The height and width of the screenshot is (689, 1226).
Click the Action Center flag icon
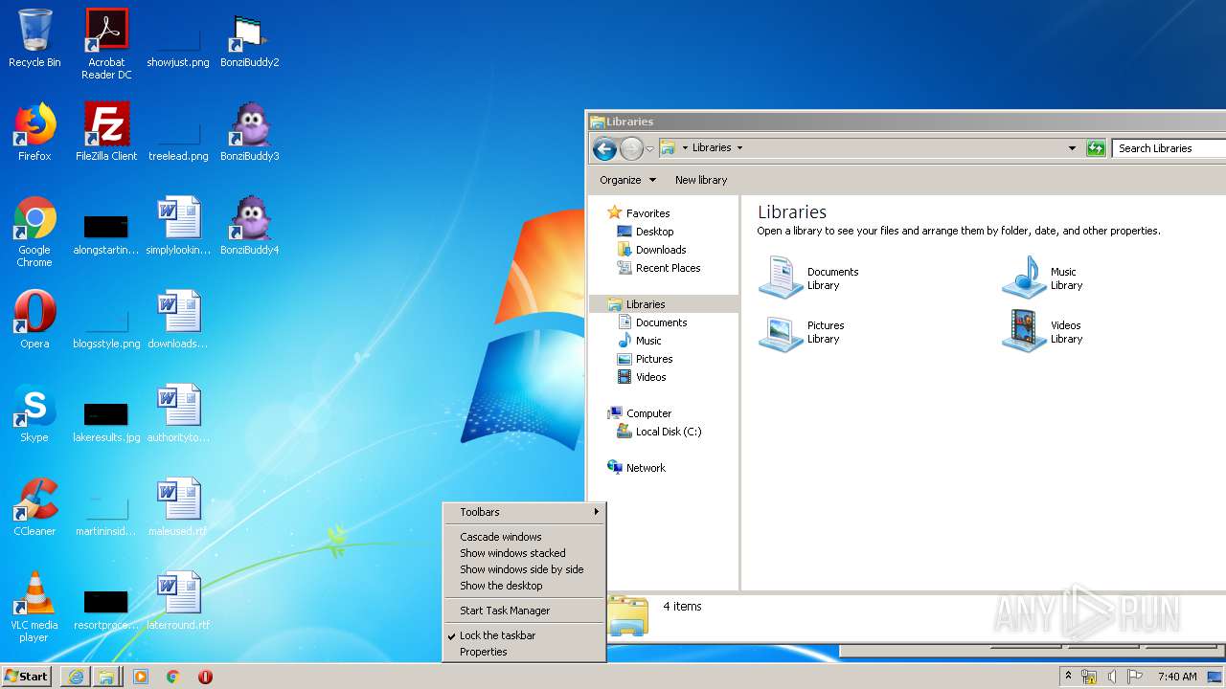coord(1134,677)
